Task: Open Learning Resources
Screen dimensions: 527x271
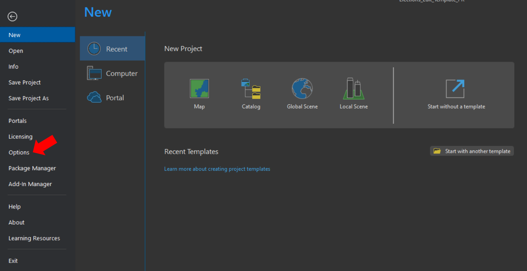Action: [34, 238]
